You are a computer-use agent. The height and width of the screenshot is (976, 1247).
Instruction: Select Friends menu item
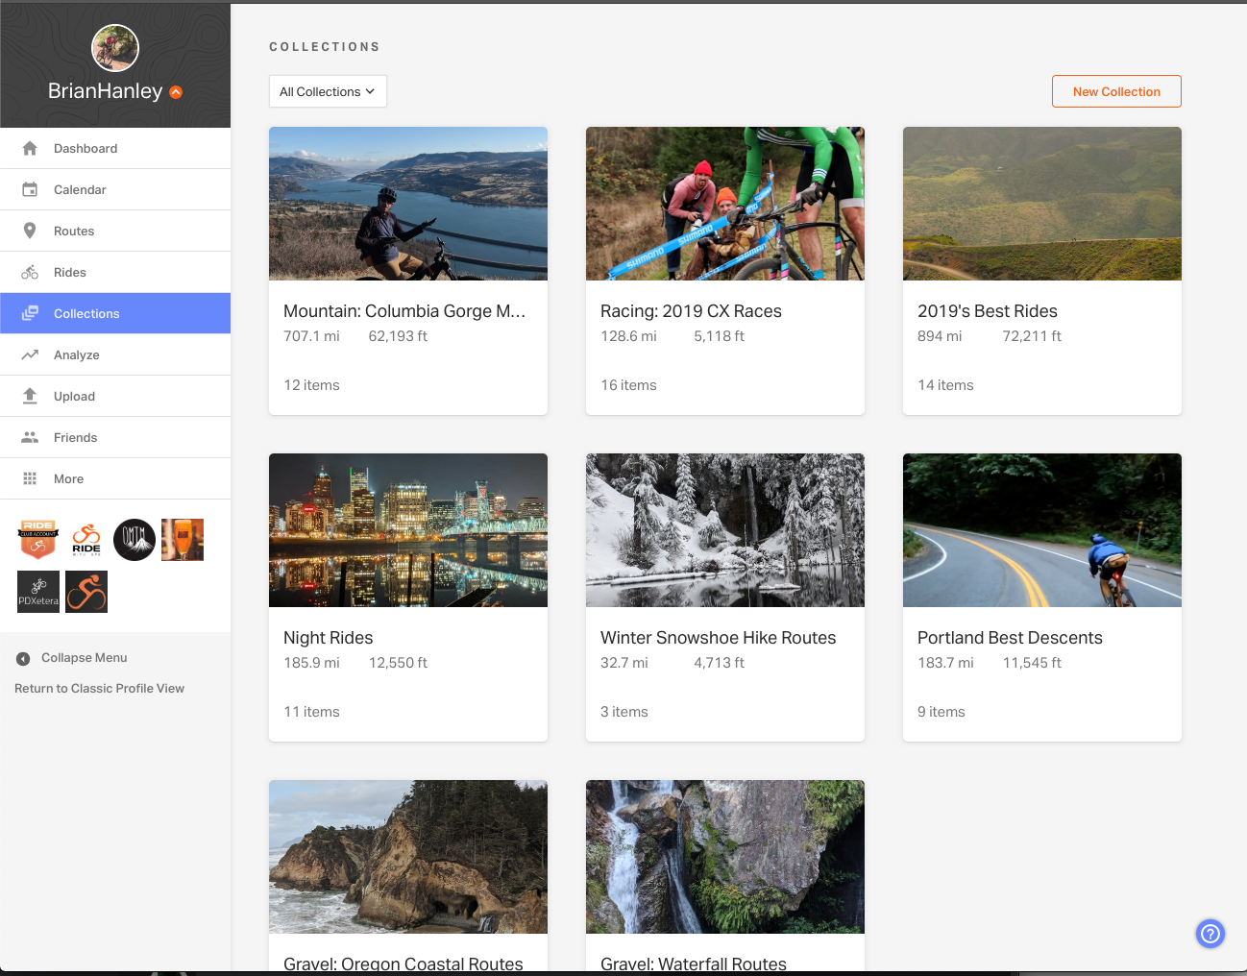115,437
